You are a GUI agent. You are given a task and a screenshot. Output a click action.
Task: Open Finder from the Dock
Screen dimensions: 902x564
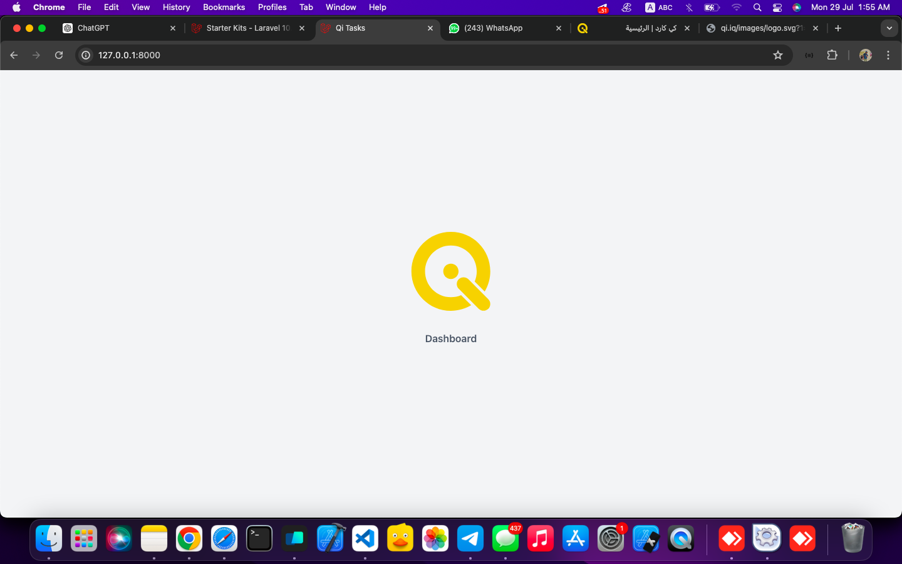click(49, 538)
